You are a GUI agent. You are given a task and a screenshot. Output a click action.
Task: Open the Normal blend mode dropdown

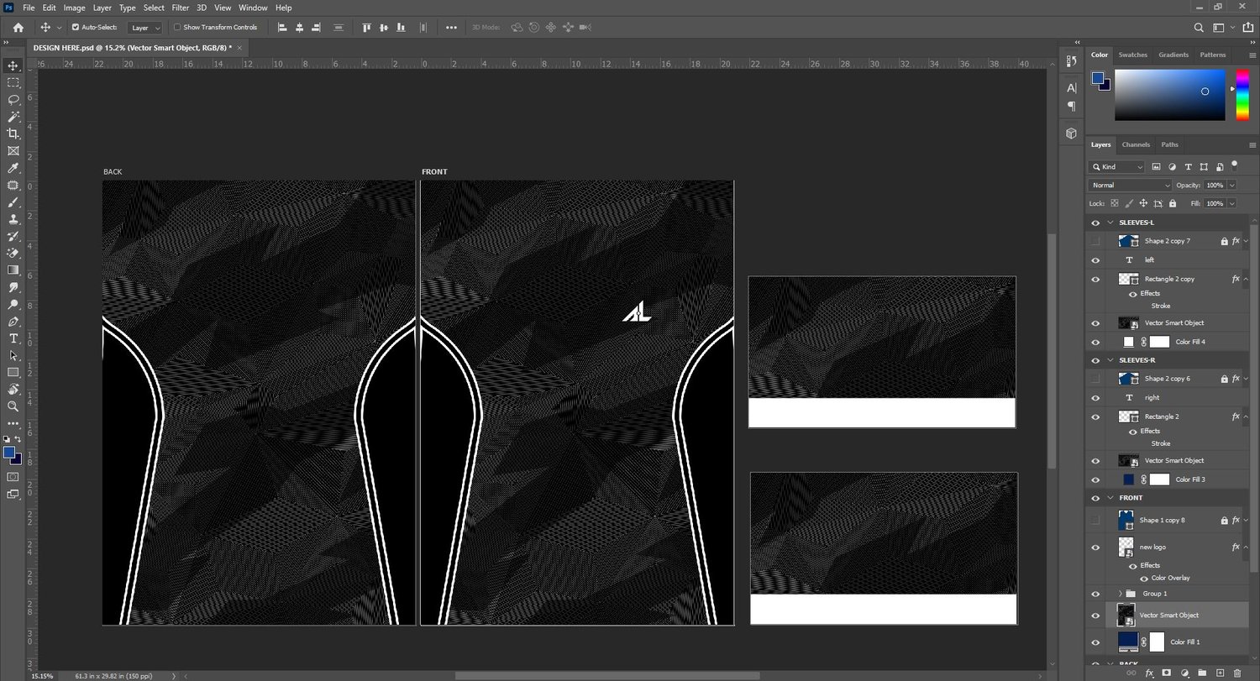click(x=1130, y=185)
